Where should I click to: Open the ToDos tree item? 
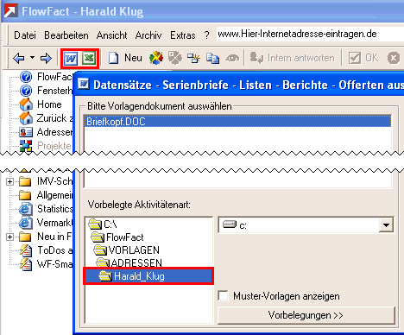pos(46,250)
